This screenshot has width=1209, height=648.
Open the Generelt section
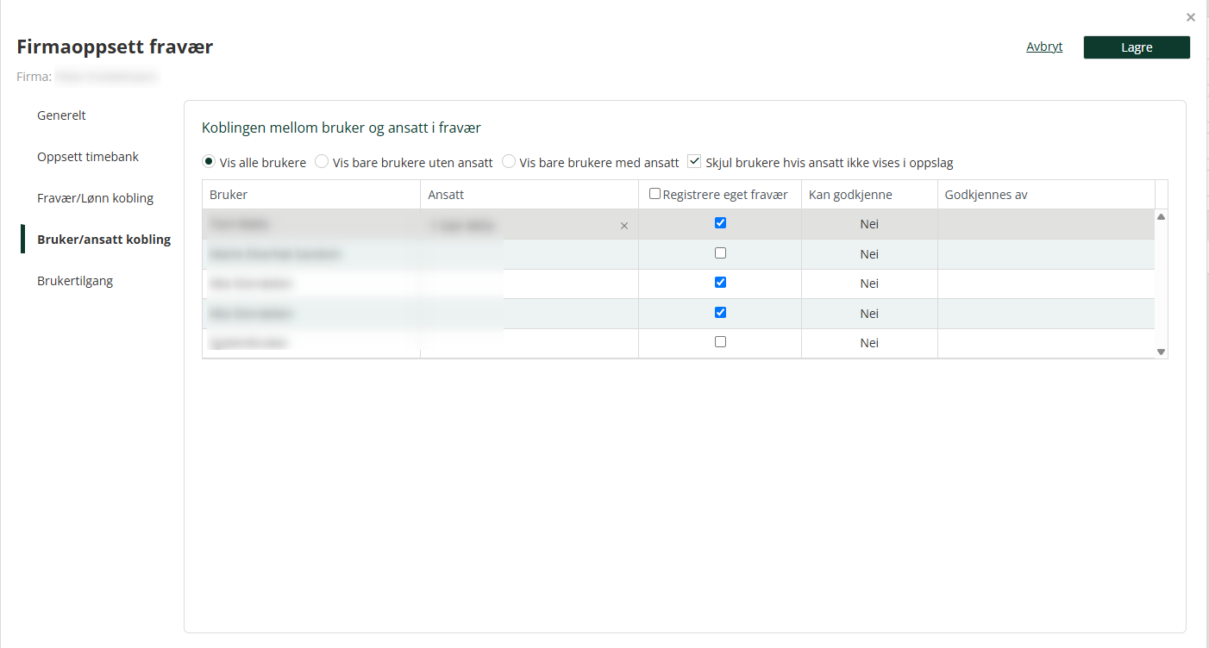(x=61, y=115)
